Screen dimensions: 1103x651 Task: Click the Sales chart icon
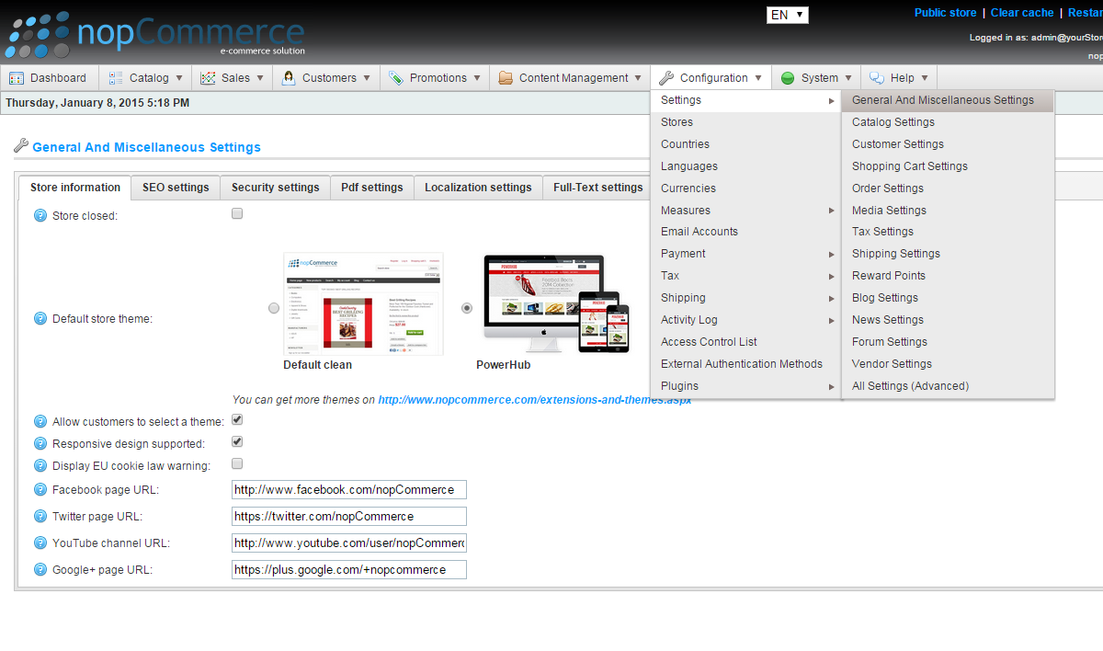(x=208, y=78)
